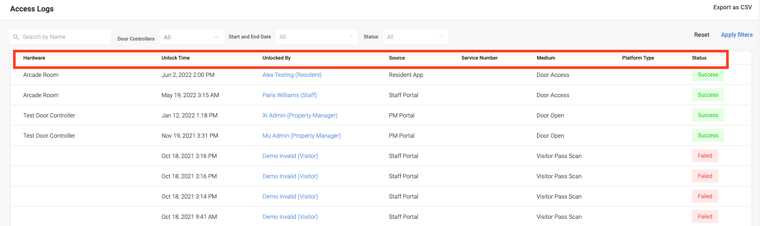Open Xi Admin (Property Manager) link
The width and height of the screenshot is (760, 226).
tap(300, 116)
